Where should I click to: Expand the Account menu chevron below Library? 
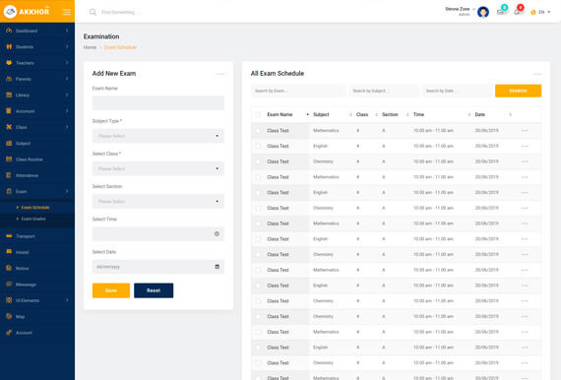67,111
